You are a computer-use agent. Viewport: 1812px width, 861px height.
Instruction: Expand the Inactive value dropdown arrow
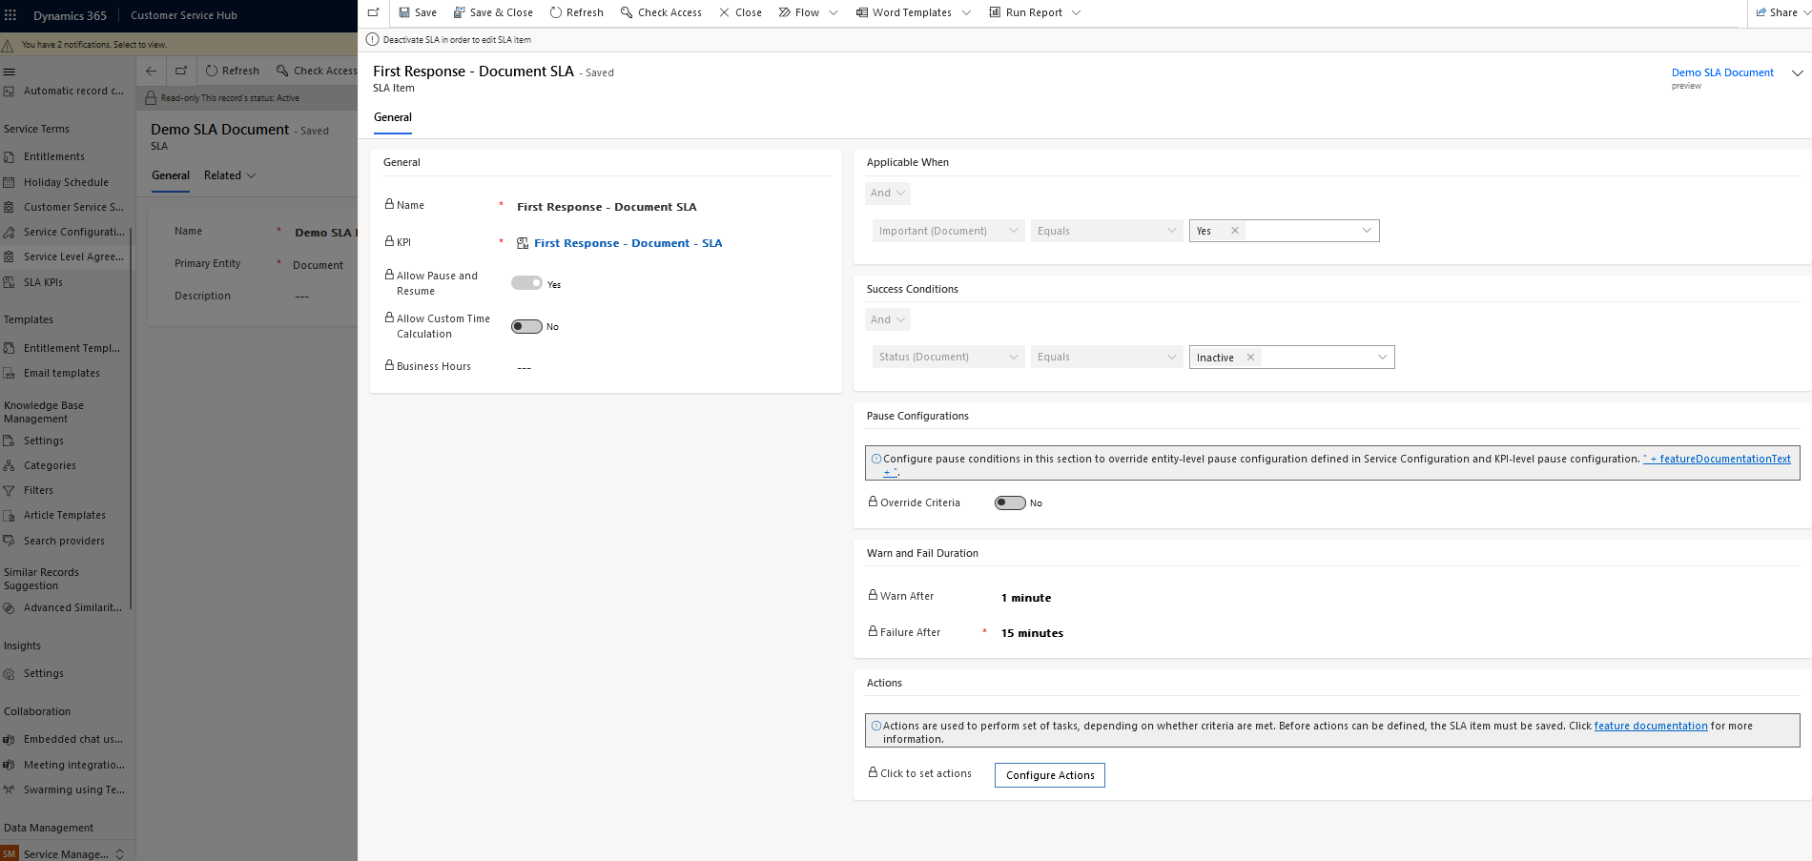[1382, 358]
